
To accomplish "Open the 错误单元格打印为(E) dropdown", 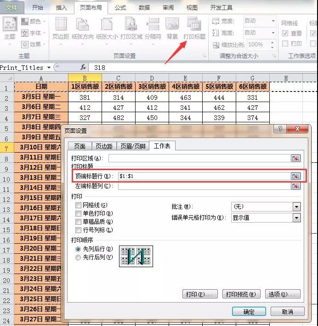I will coord(296,218).
